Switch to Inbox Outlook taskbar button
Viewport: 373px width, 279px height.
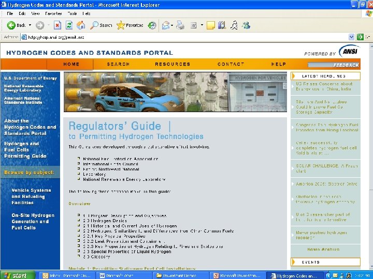(x=67, y=275)
